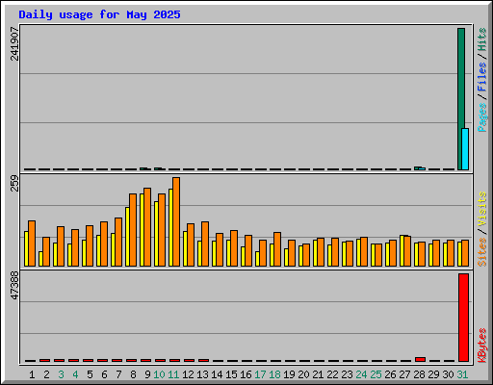Click day label 23 on x-axis

pyautogui.click(x=347, y=374)
